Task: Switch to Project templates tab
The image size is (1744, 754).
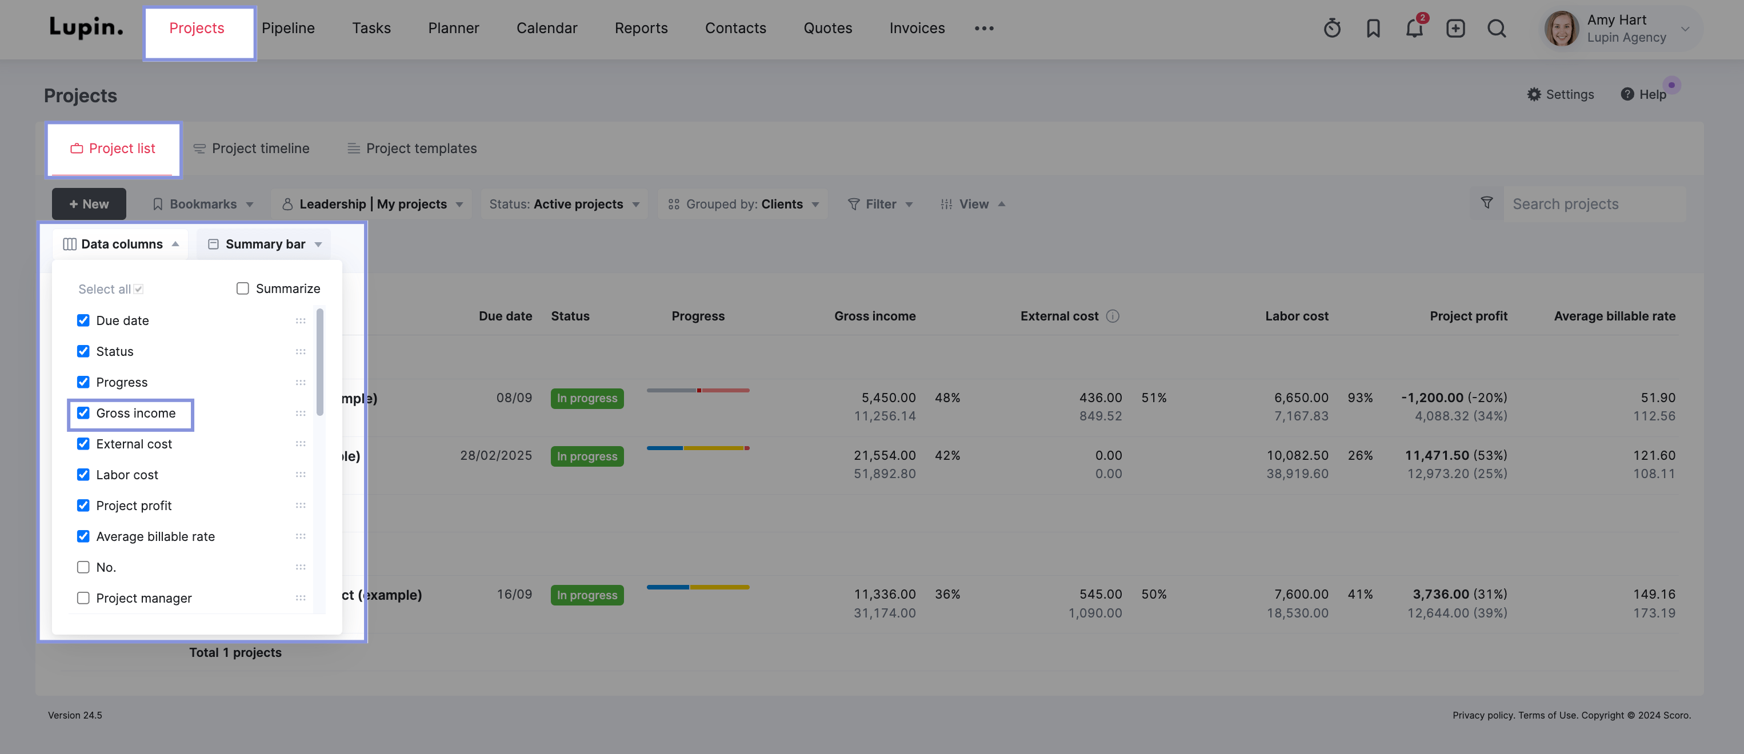Action: click(411, 148)
